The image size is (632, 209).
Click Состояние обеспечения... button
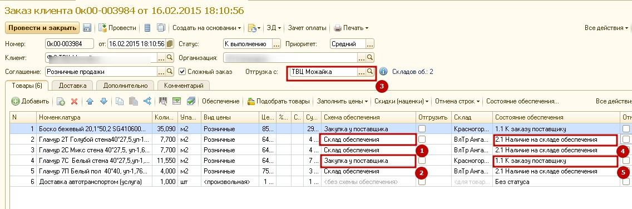(x=522, y=101)
